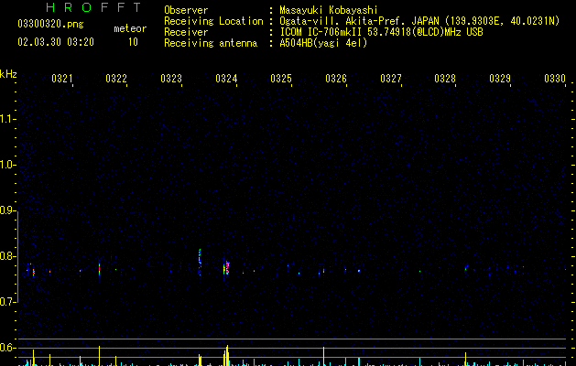Click the kHz axis unit label
The width and height of the screenshot is (576, 366).
pos(8,74)
